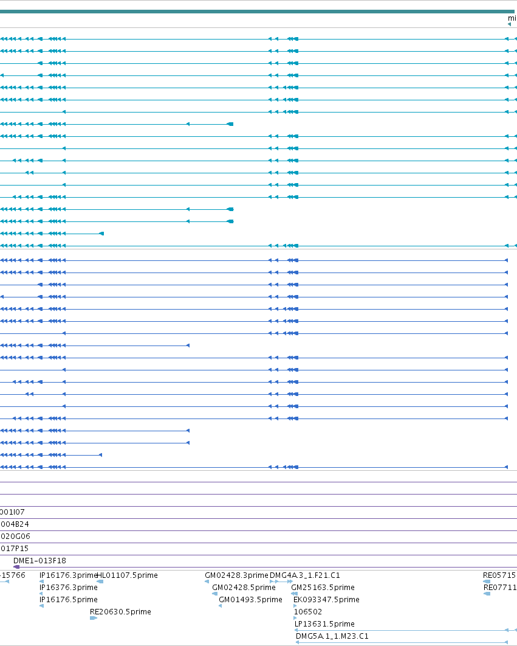Select the DMG5A1_1.M23.C1 label

[332, 636]
